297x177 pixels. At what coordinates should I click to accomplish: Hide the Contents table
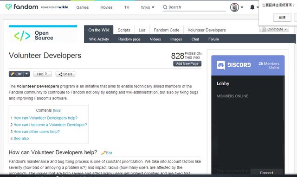tap(57, 110)
